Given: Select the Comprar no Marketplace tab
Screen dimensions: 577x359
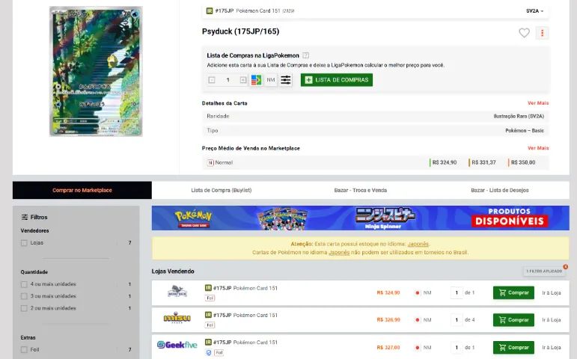Looking at the screenshot, I should pos(82,190).
